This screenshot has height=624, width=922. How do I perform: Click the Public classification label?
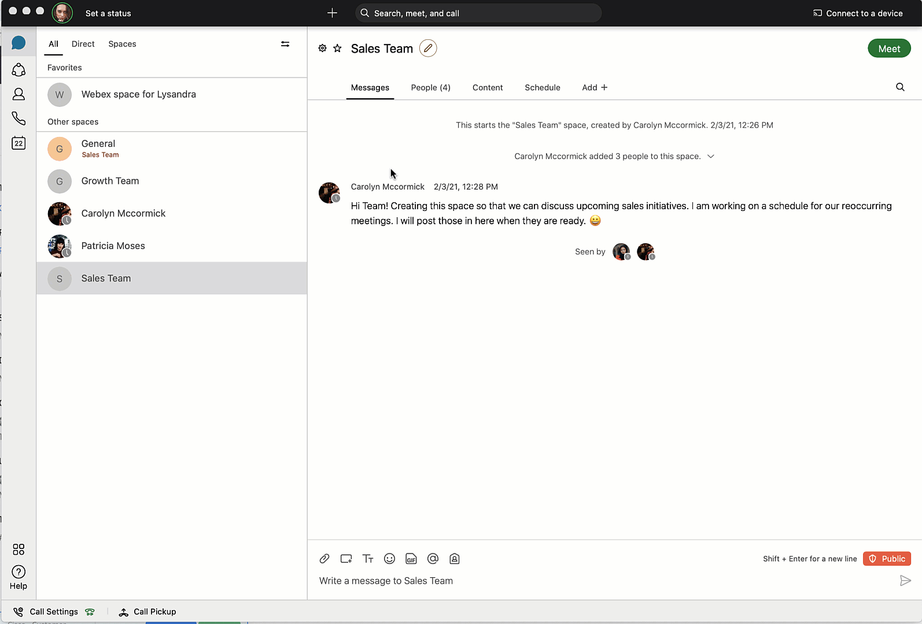tap(887, 559)
